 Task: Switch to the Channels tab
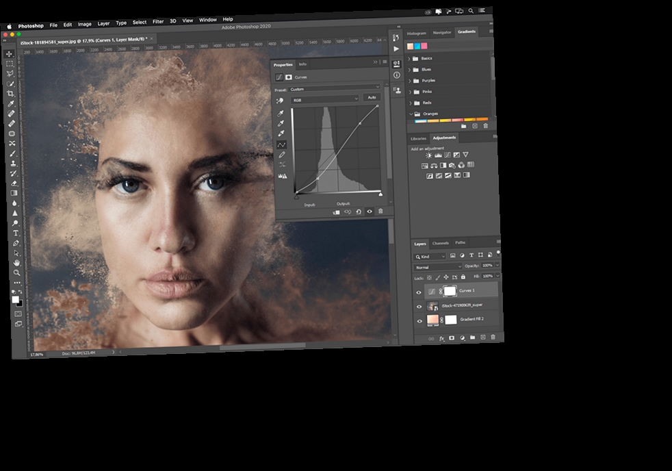pyautogui.click(x=441, y=242)
